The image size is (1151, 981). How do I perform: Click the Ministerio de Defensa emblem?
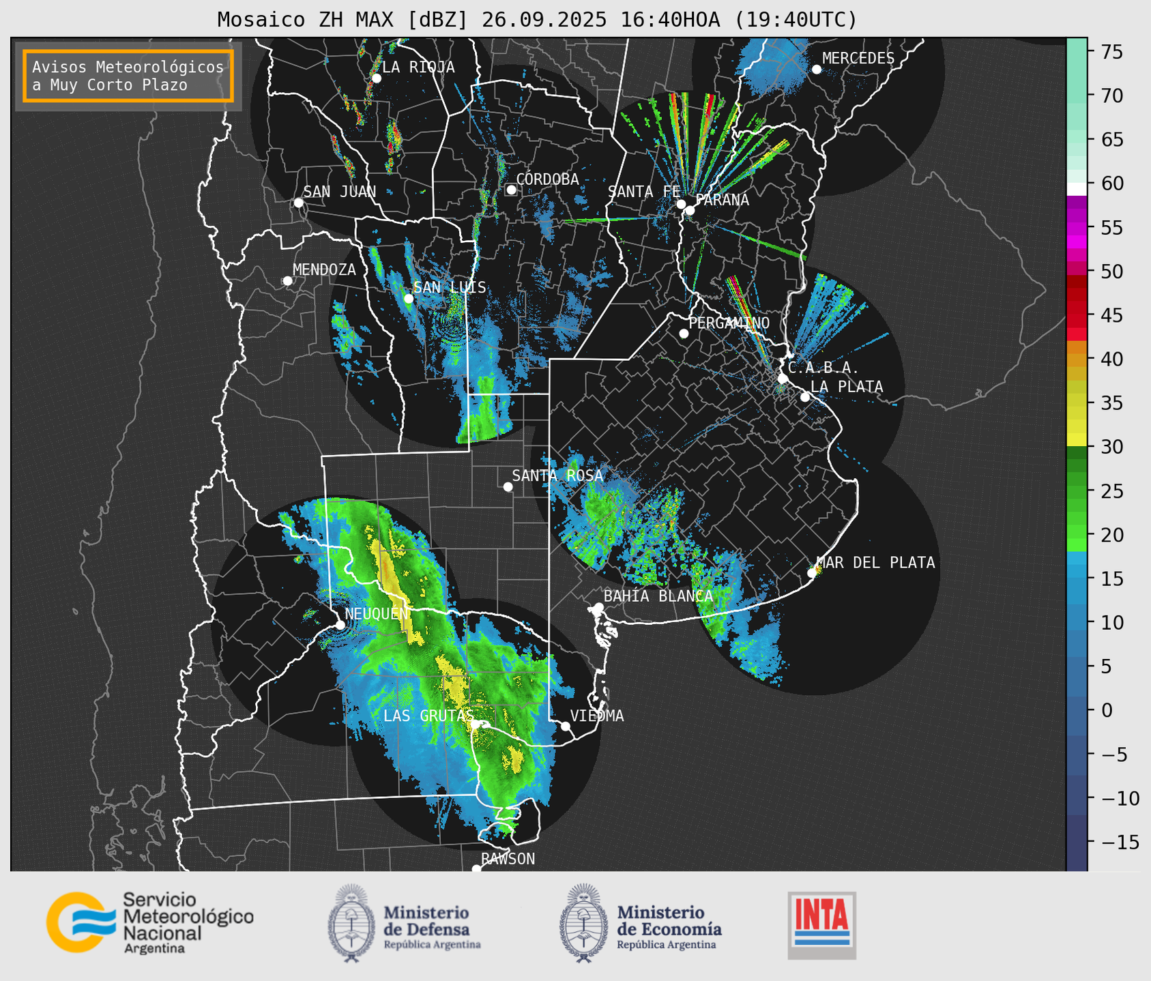point(351,923)
